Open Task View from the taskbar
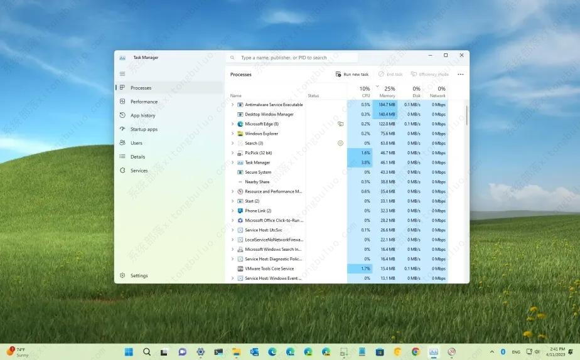The width and height of the screenshot is (580, 360). [164, 351]
